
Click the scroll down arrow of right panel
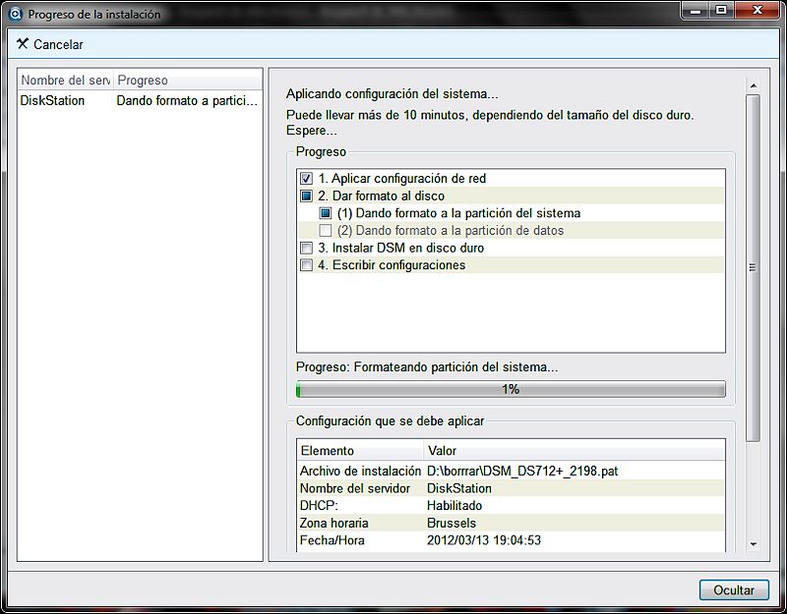753,544
